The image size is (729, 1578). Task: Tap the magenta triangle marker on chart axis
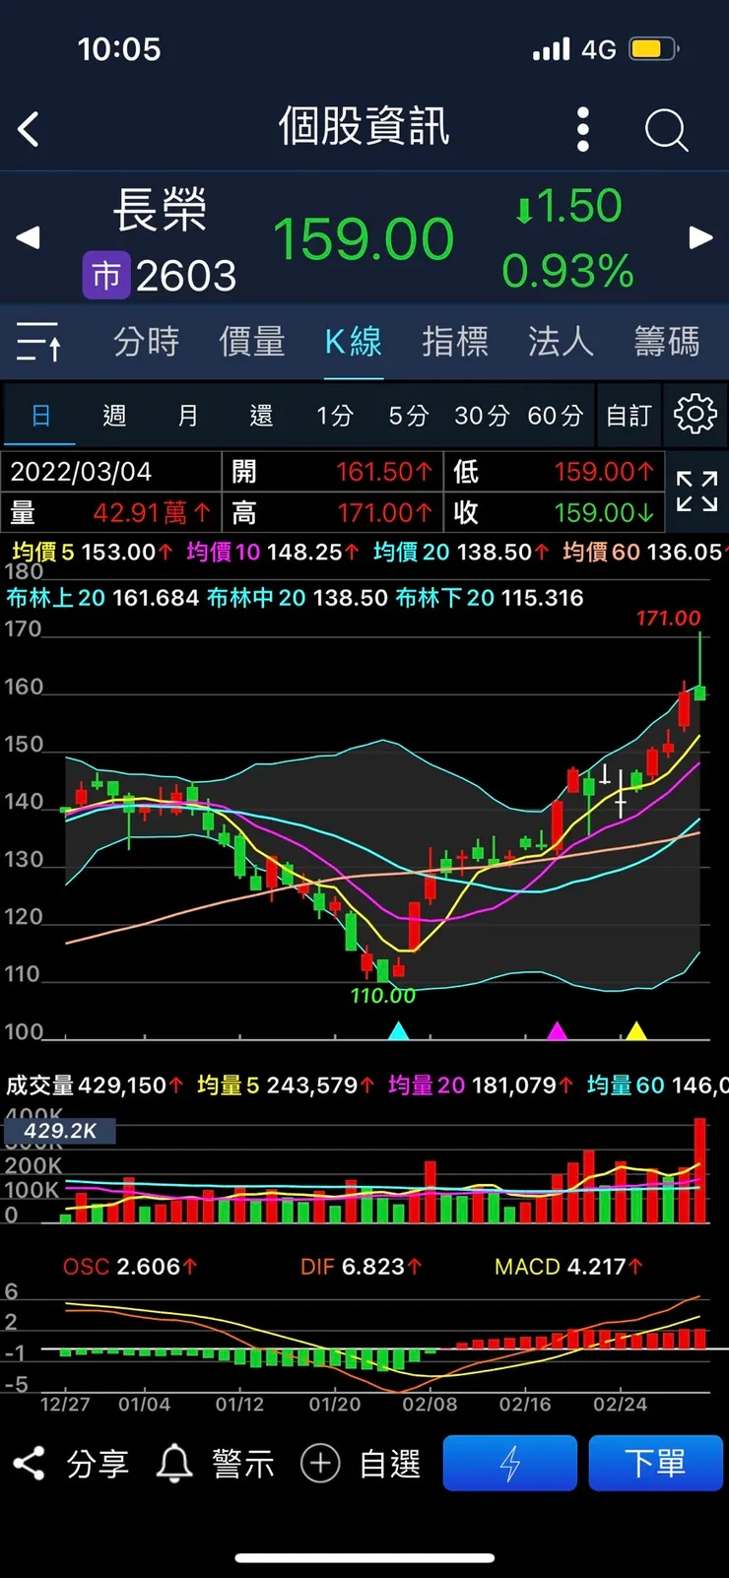point(557,1031)
